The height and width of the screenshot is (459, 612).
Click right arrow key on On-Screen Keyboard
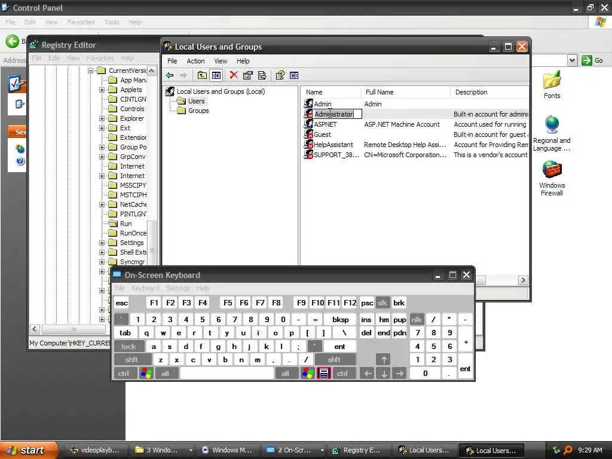[400, 374]
